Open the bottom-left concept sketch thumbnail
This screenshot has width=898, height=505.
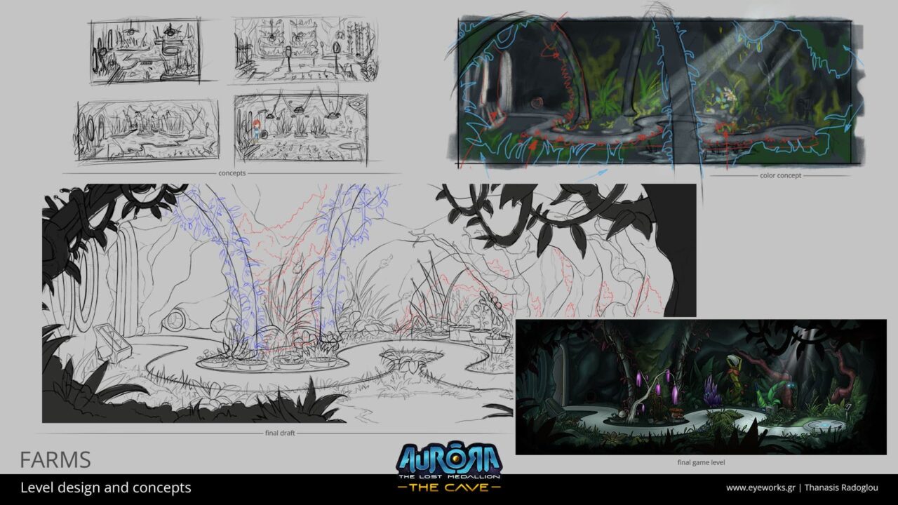tap(147, 131)
